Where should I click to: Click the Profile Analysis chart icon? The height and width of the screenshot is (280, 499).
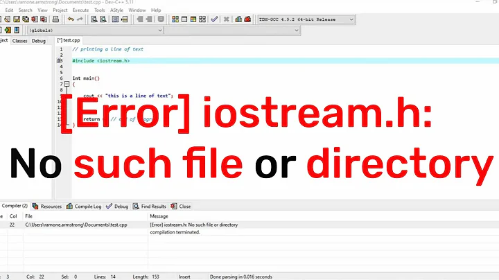(238, 19)
